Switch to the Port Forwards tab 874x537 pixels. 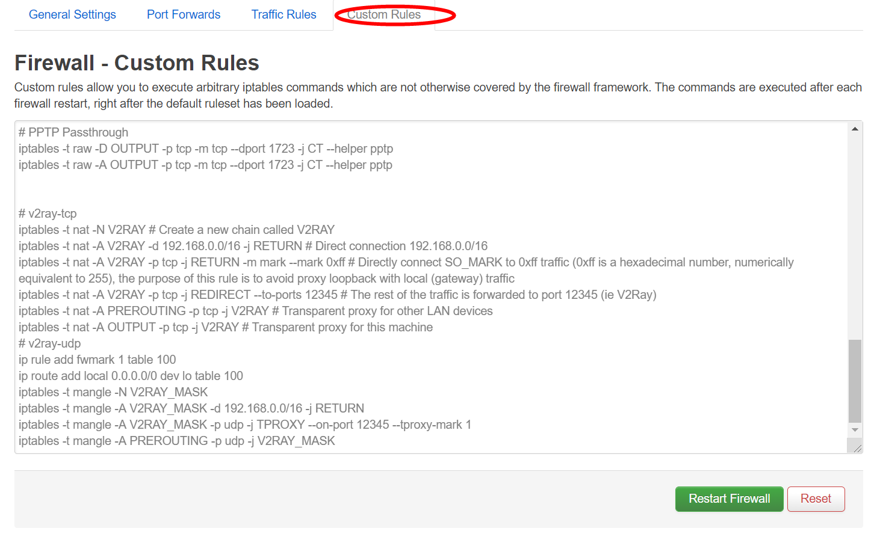184,14
